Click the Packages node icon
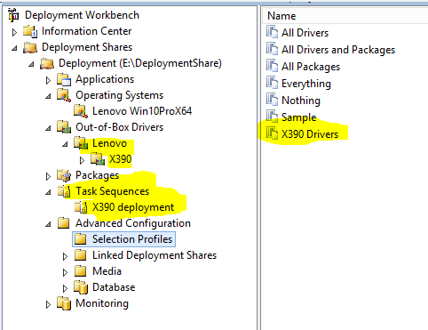The image size is (428, 330). click(x=64, y=175)
